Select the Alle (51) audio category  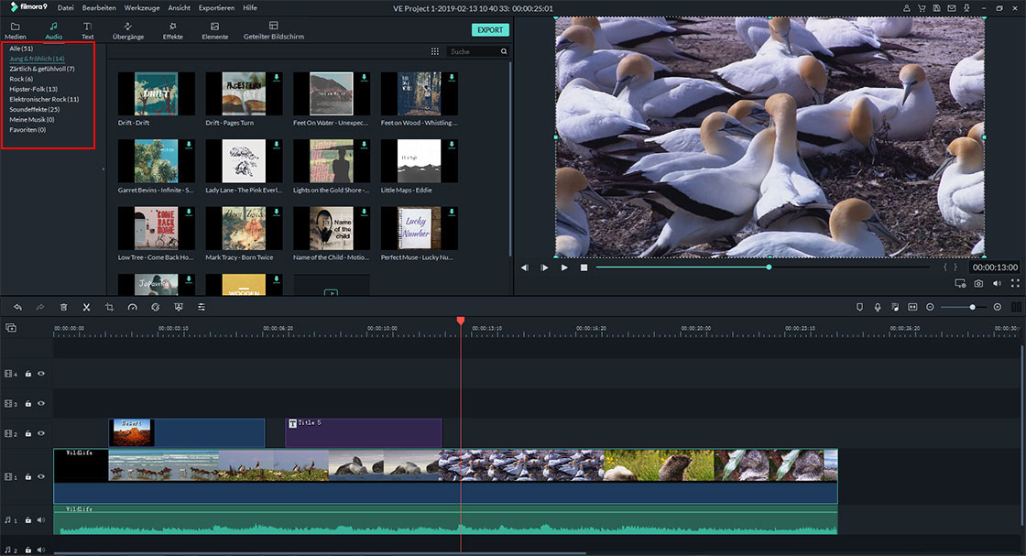pyautogui.click(x=21, y=49)
